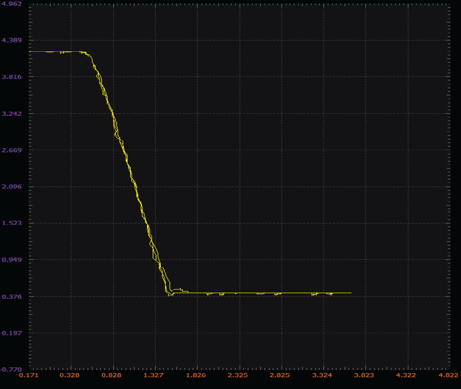Click the 3.823 x-axis label
The image size is (461, 389).
click(364, 375)
